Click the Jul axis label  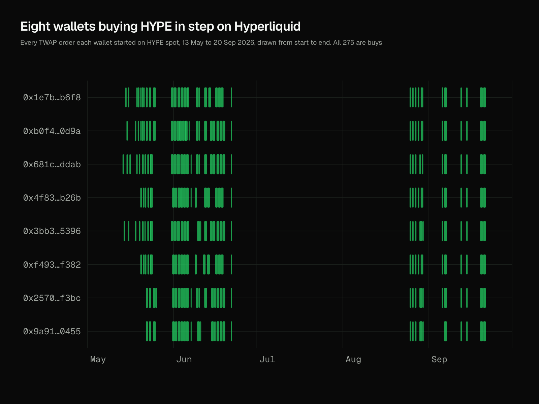point(267,360)
